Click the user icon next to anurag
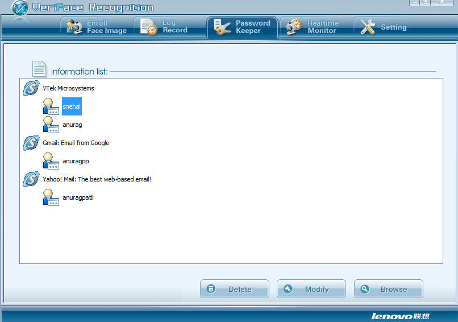This screenshot has height=322, width=458. tap(51, 125)
